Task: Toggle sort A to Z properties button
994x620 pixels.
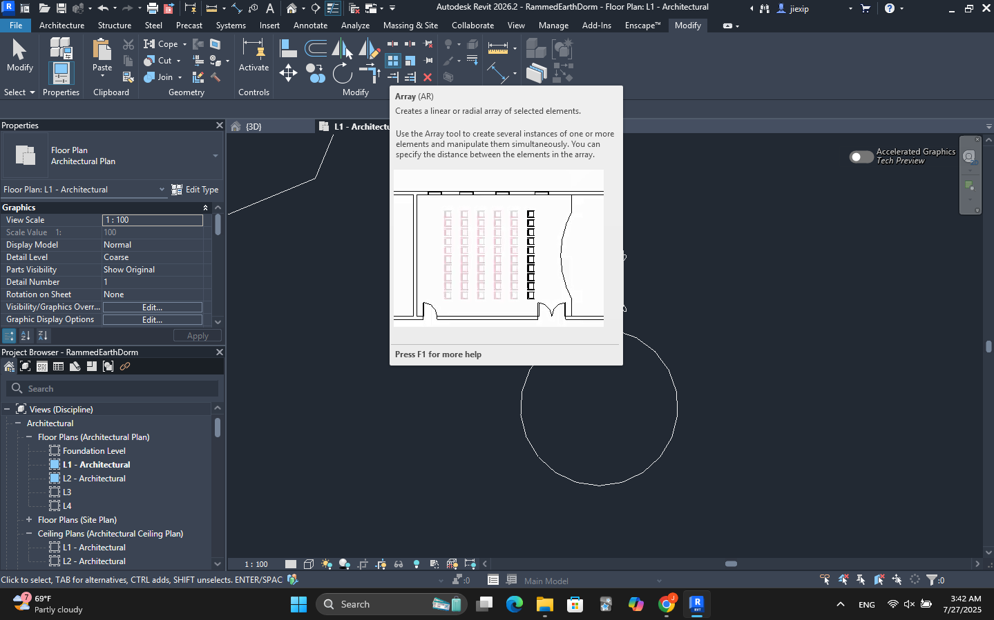Action: pos(26,336)
